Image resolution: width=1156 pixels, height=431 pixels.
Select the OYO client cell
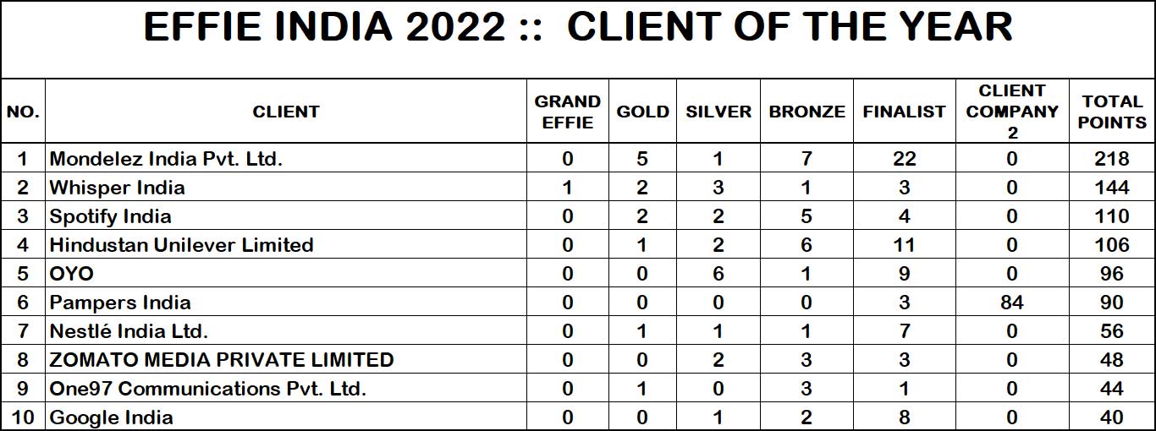coord(72,274)
